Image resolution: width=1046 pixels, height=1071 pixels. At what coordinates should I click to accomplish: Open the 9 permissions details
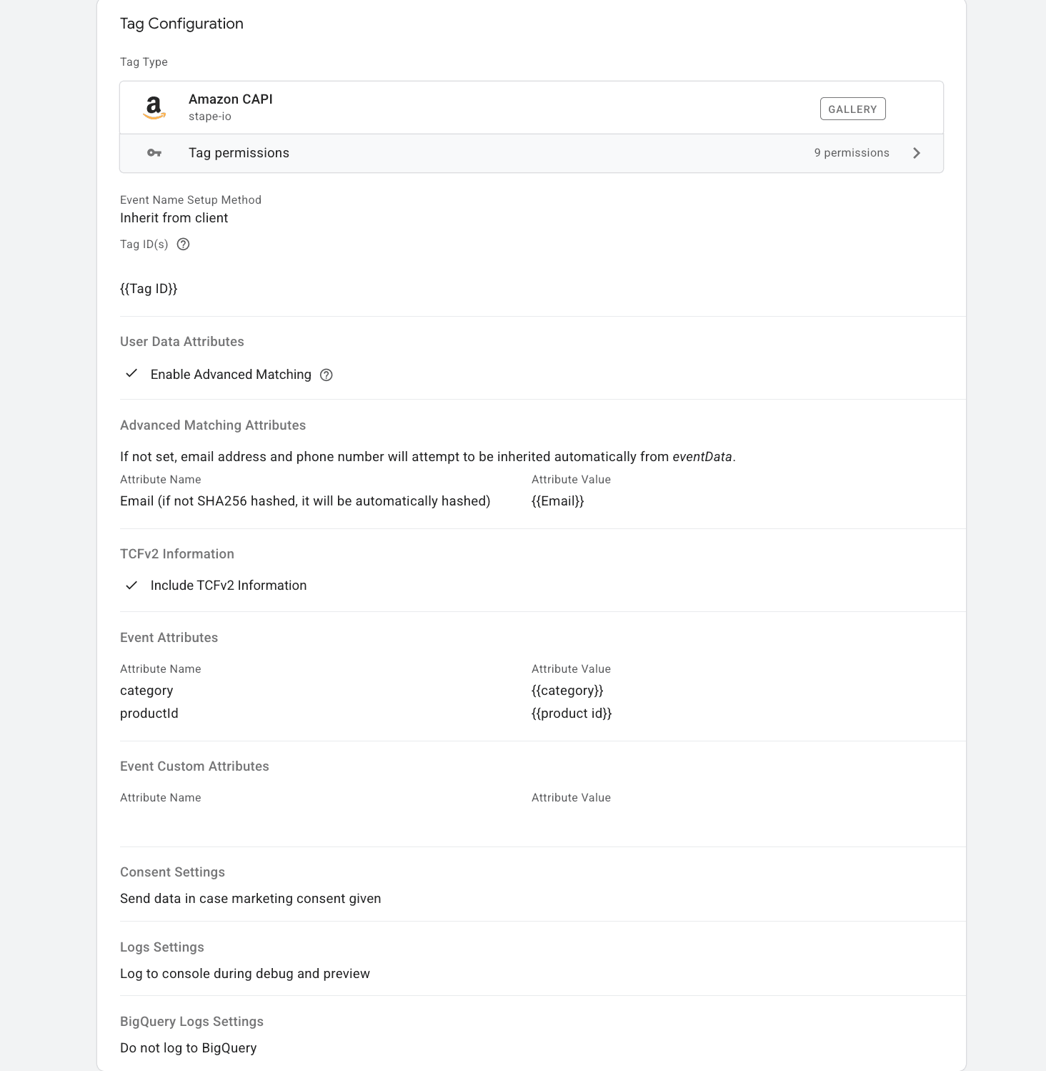click(x=852, y=153)
